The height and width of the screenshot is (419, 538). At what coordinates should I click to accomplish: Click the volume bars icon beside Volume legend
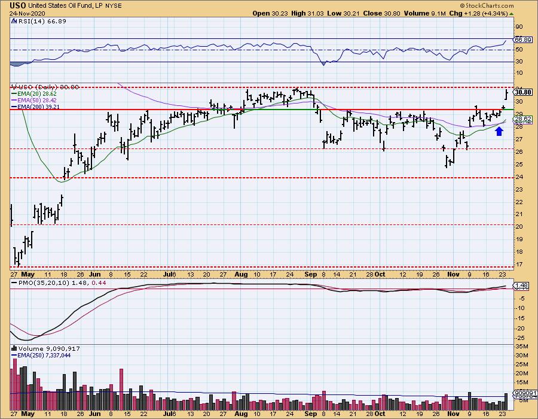tap(14, 348)
